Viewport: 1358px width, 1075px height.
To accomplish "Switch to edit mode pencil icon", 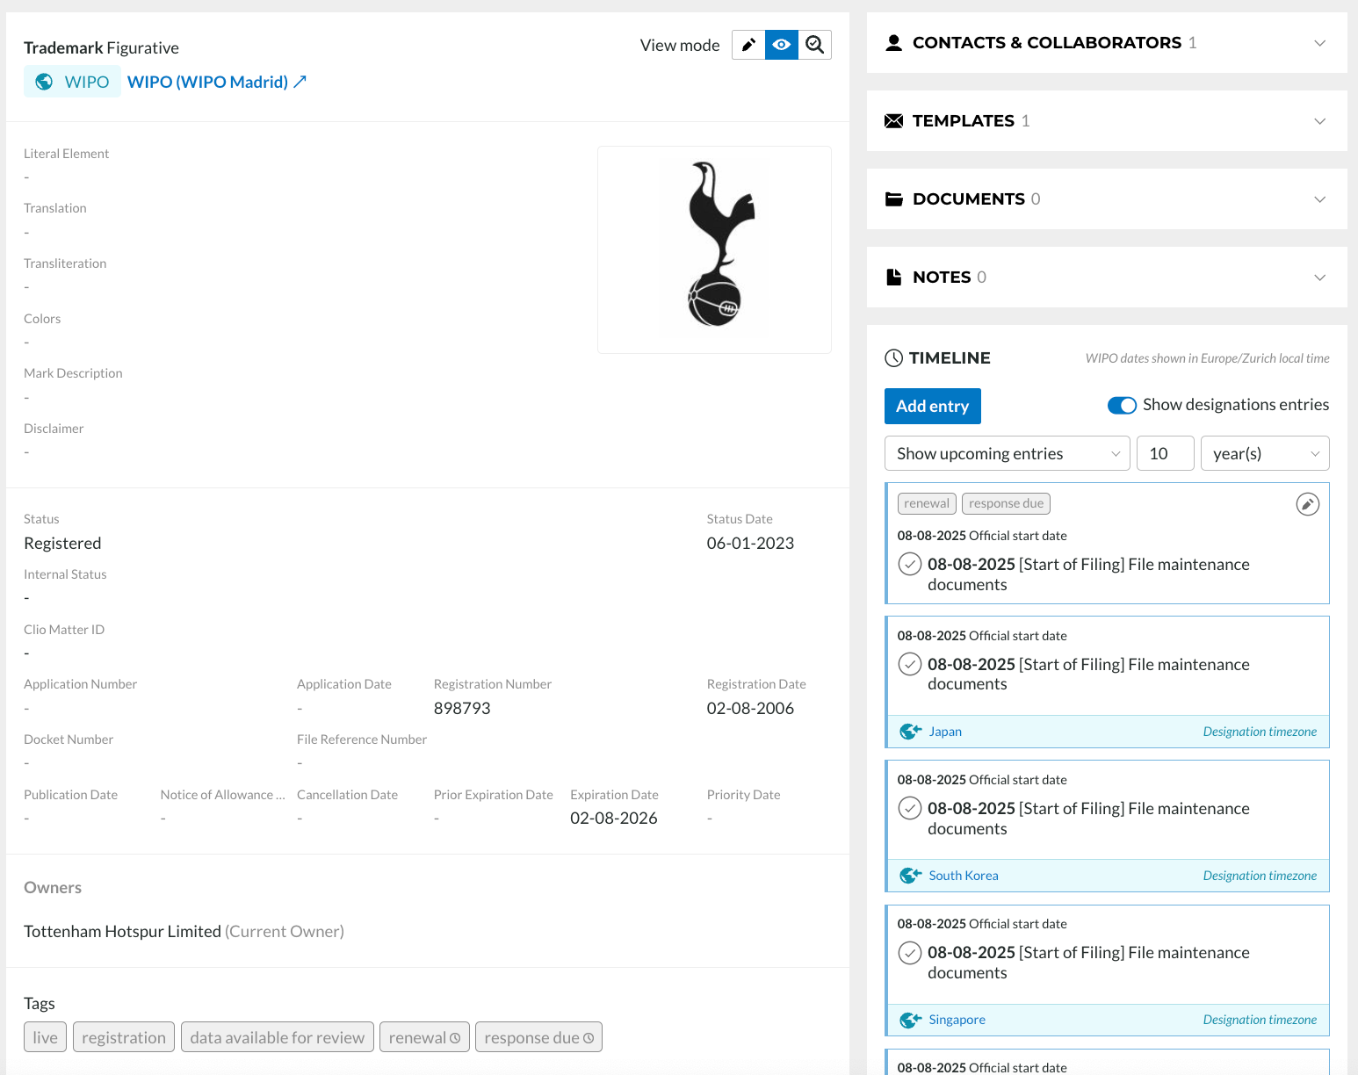I will (748, 45).
